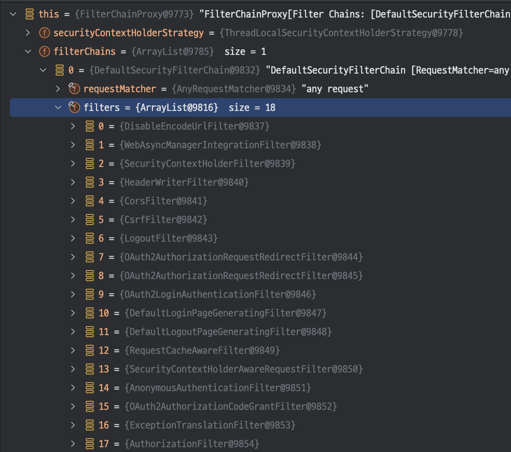Expand OAuth2AuthorizationCodeGrantFilter entry

point(73,406)
